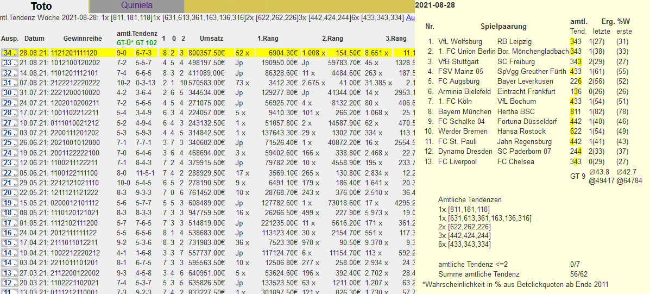
Task: Click VfL Wolfsburg in match list
Action: coord(460,42)
